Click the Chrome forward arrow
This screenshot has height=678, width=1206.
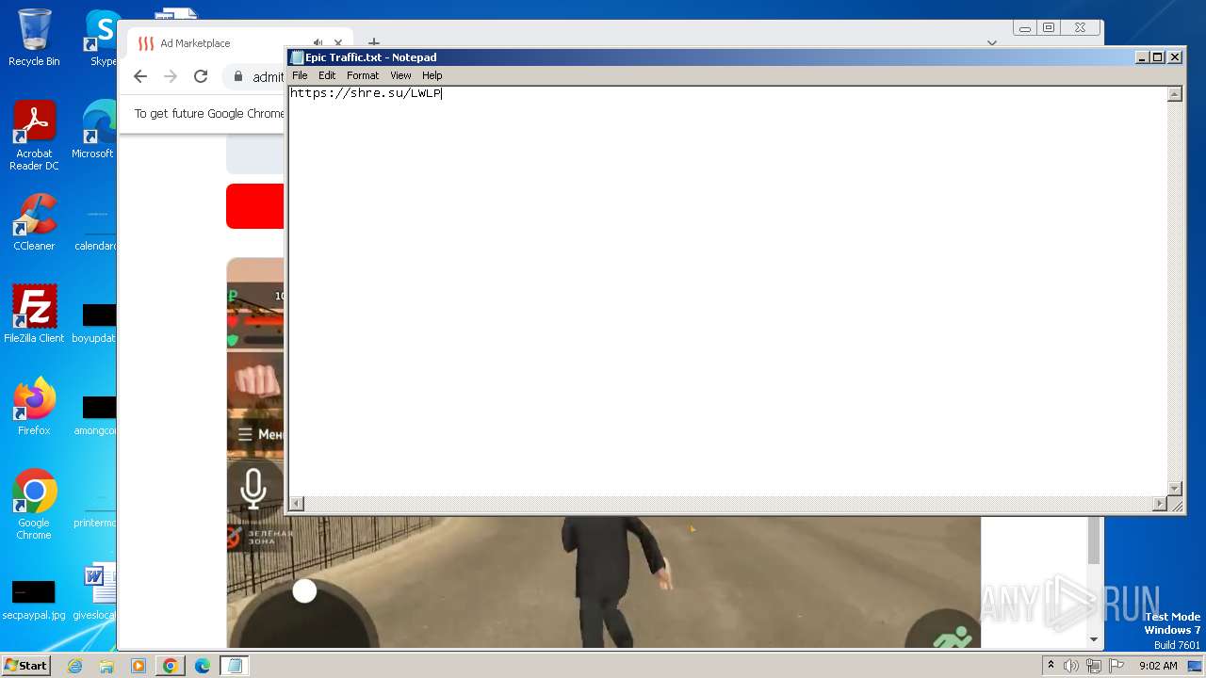(171, 76)
